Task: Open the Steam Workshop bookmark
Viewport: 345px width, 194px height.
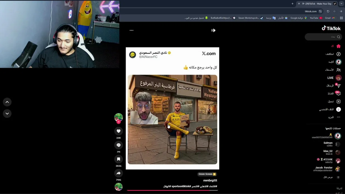Action: point(250,18)
